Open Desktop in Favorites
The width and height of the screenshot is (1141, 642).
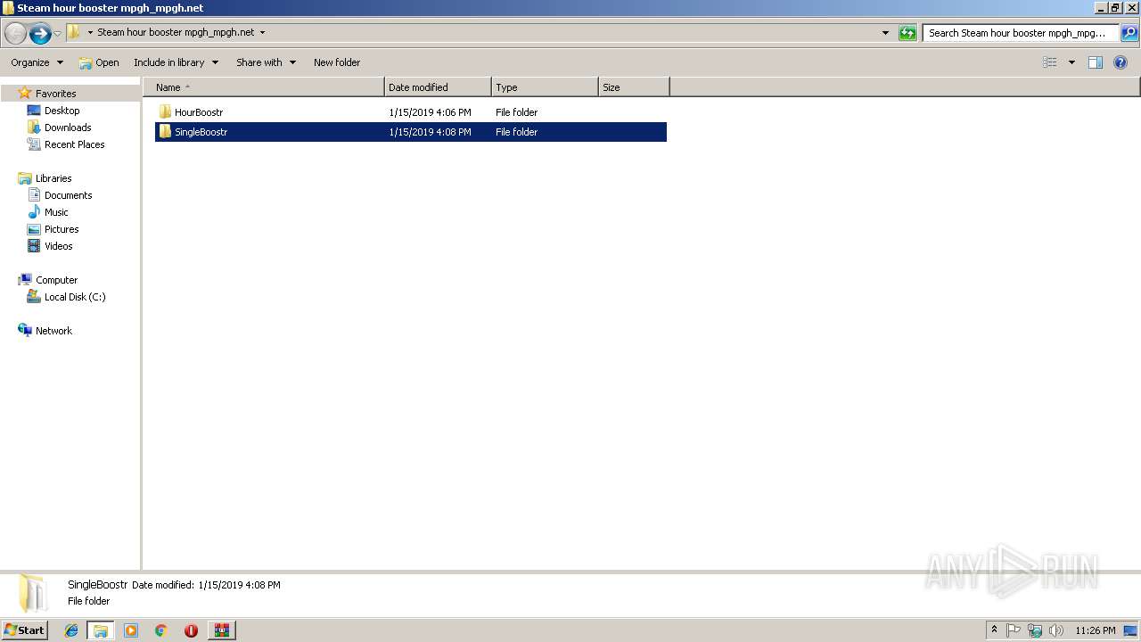tap(62, 111)
